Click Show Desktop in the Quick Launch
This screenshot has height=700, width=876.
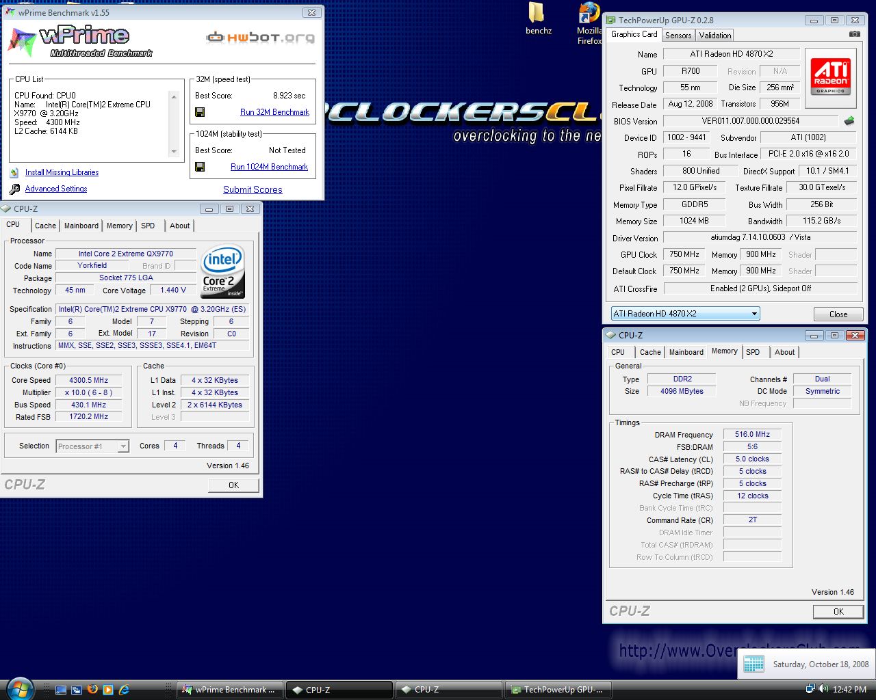(x=61, y=690)
